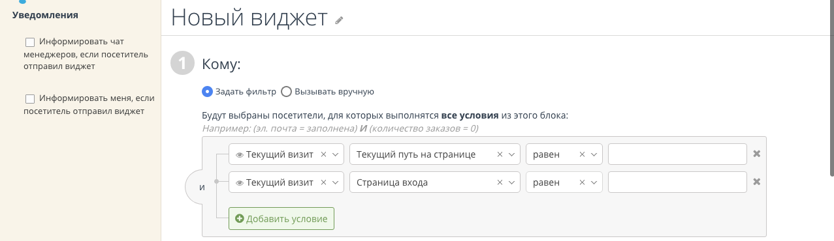Screen dimensions: 834x241
Task: Clear second Текущий визит selection
Action: click(x=323, y=182)
